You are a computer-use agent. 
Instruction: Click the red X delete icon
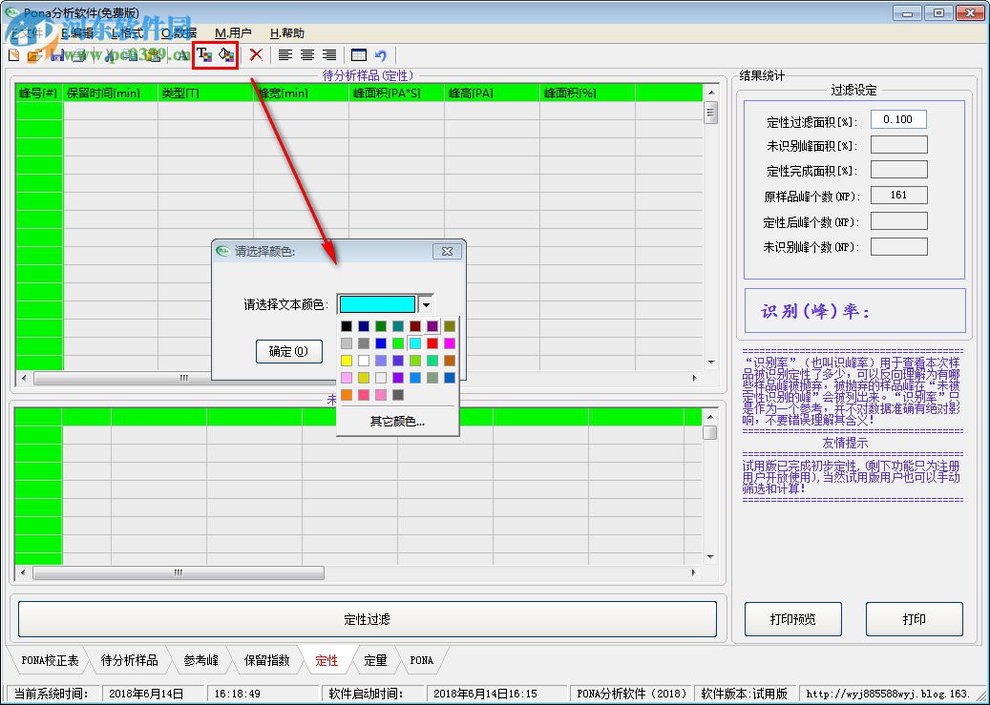[256, 55]
